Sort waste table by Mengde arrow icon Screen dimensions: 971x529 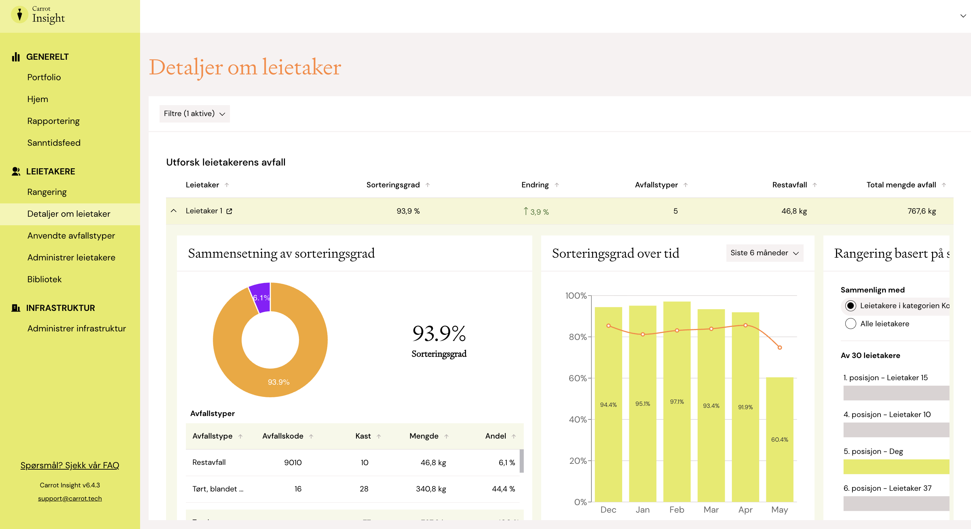446,437
